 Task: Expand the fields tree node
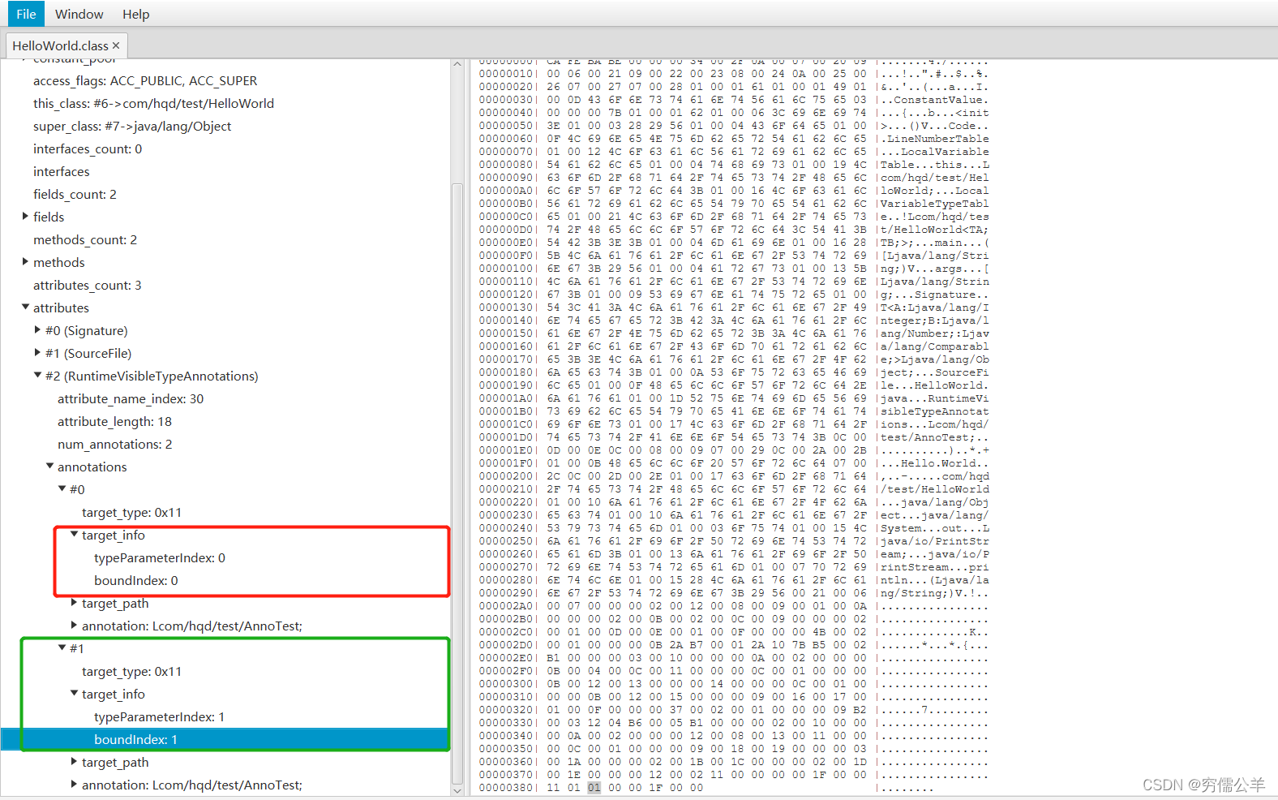click(x=25, y=217)
